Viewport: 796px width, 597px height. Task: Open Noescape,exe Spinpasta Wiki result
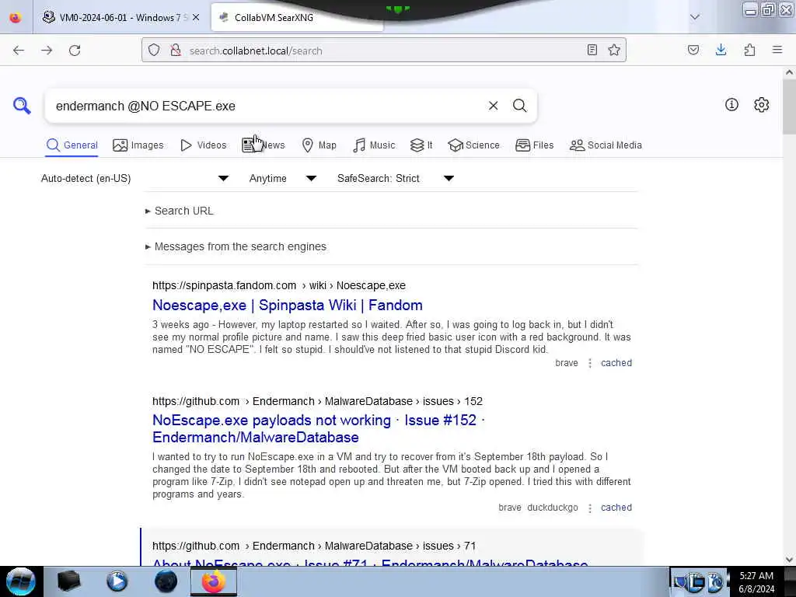(288, 305)
